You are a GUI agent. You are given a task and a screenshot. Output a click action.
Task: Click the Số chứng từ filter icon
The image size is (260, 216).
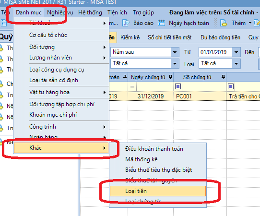pos(178,86)
